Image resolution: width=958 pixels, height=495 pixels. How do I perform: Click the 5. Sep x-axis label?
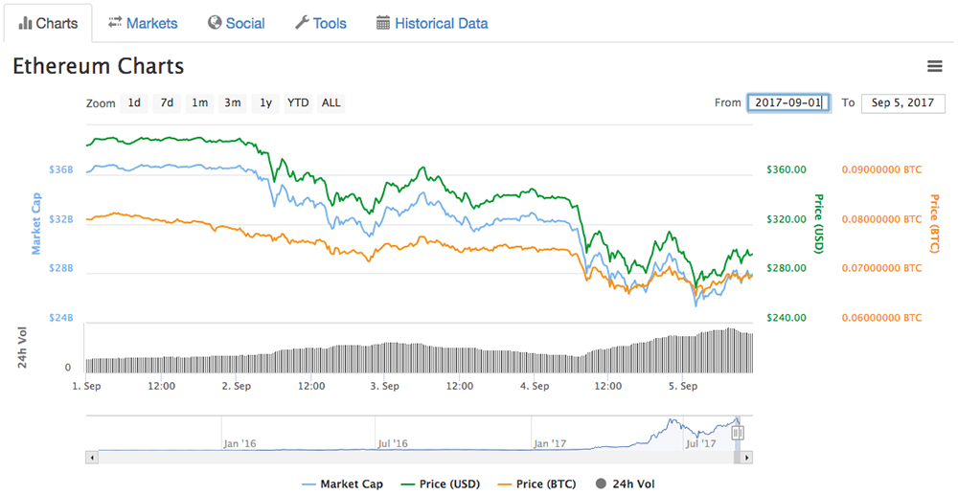coord(682,386)
